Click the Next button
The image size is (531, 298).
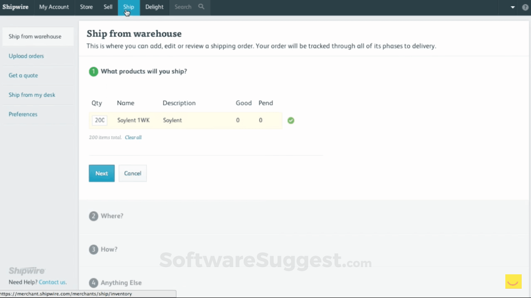(101, 173)
